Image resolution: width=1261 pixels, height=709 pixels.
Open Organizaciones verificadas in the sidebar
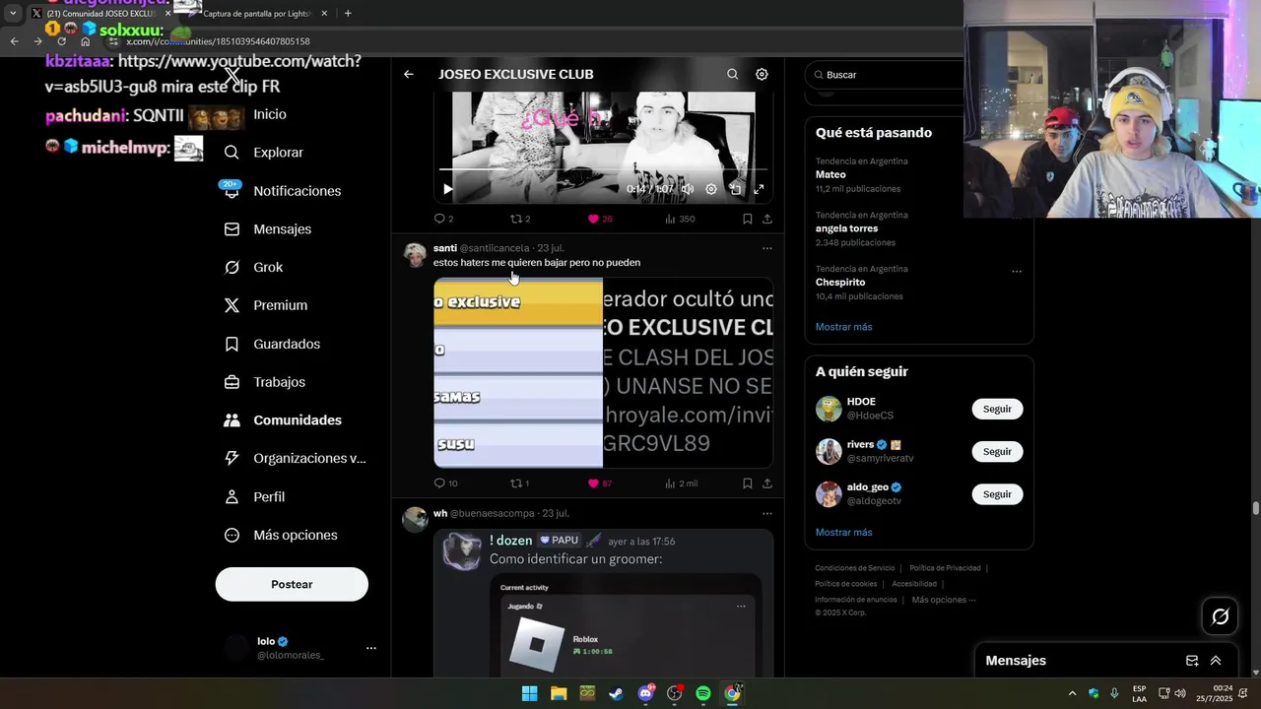pos(295,458)
